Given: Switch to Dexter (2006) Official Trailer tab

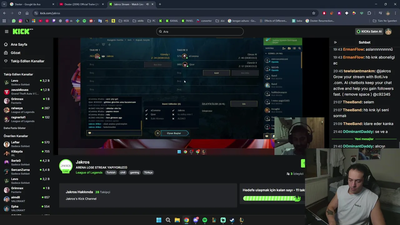Looking at the screenshot, I should pos(82,4).
